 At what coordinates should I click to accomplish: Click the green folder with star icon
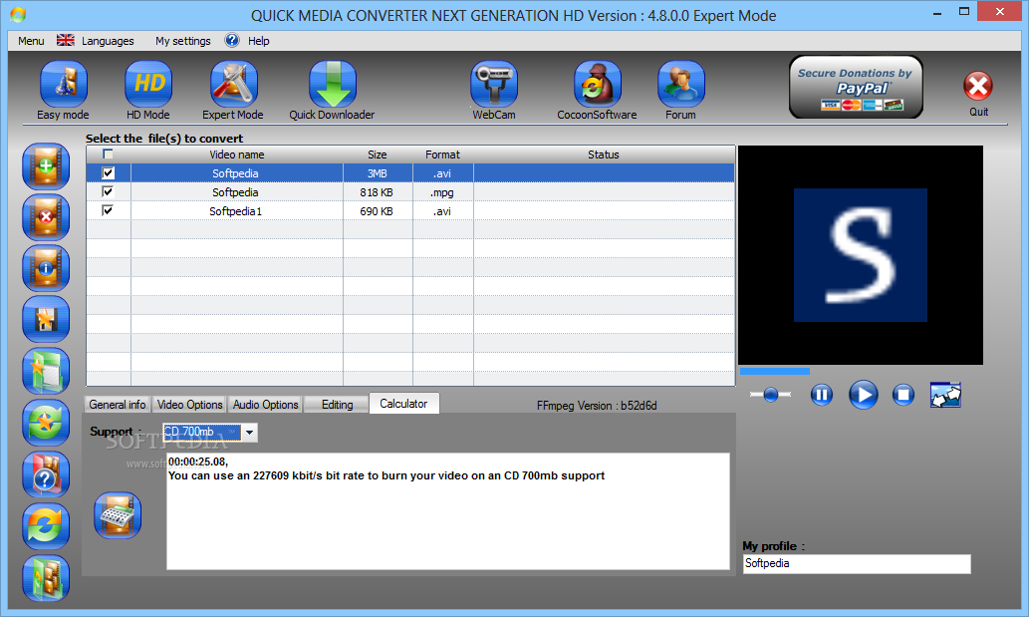(x=46, y=372)
